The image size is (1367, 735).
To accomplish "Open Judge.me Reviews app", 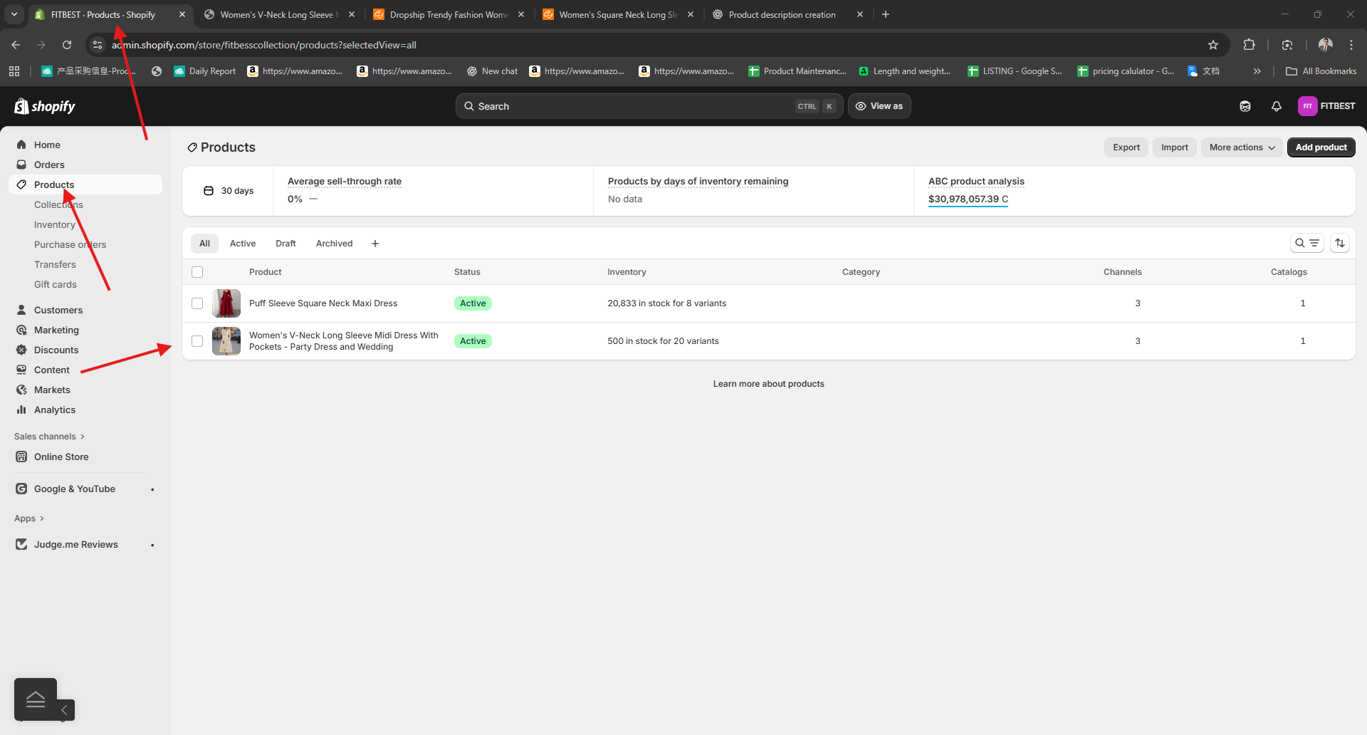I will tap(75, 544).
